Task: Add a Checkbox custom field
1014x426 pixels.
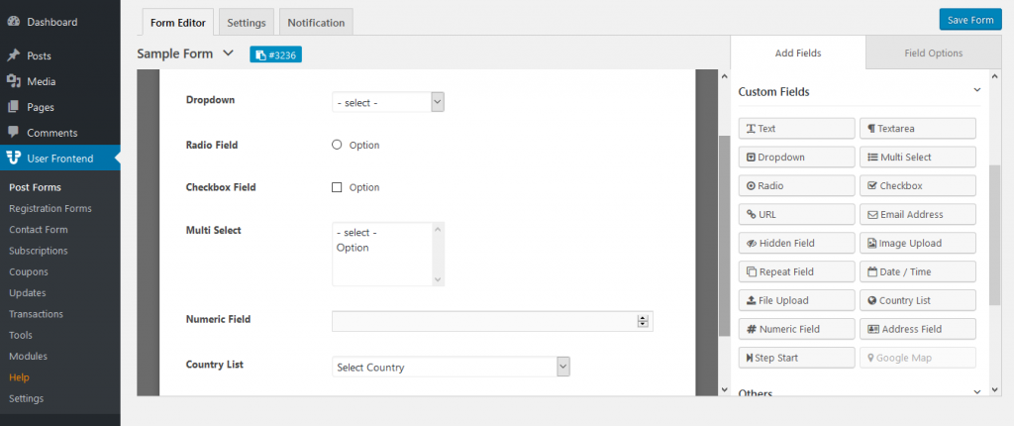Action: click(918, 186)
